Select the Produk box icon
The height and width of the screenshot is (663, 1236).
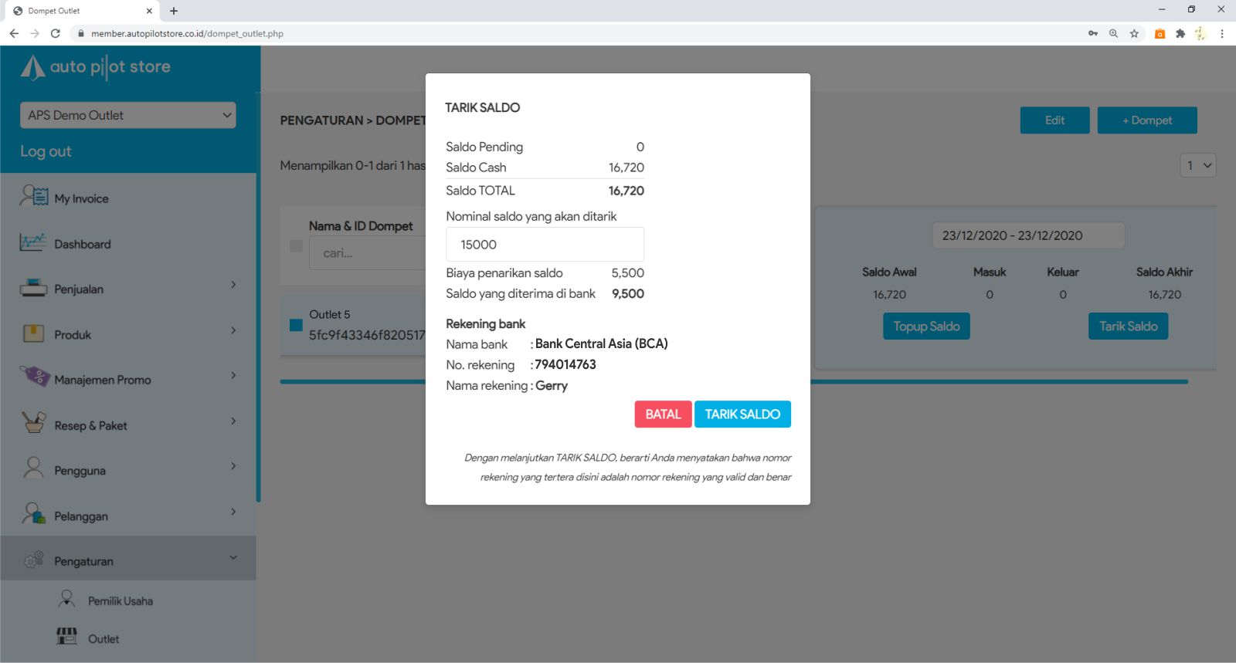pyautogui.click(x=33, y=333)
